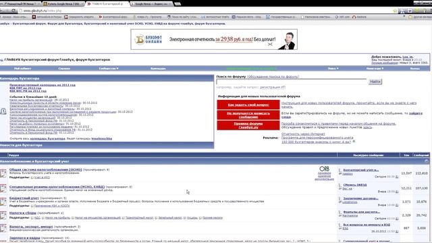Click the Последнее сообщение column header

pyautogui.click(x=368, y=155)
